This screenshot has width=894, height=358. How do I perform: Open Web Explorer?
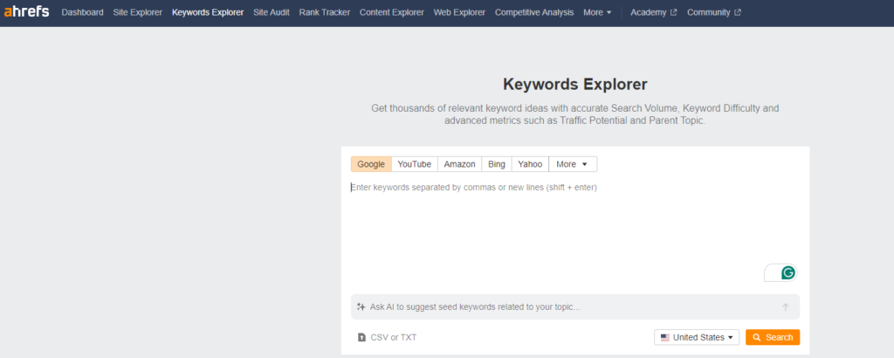pyautogui.click(x=459, y=12)
